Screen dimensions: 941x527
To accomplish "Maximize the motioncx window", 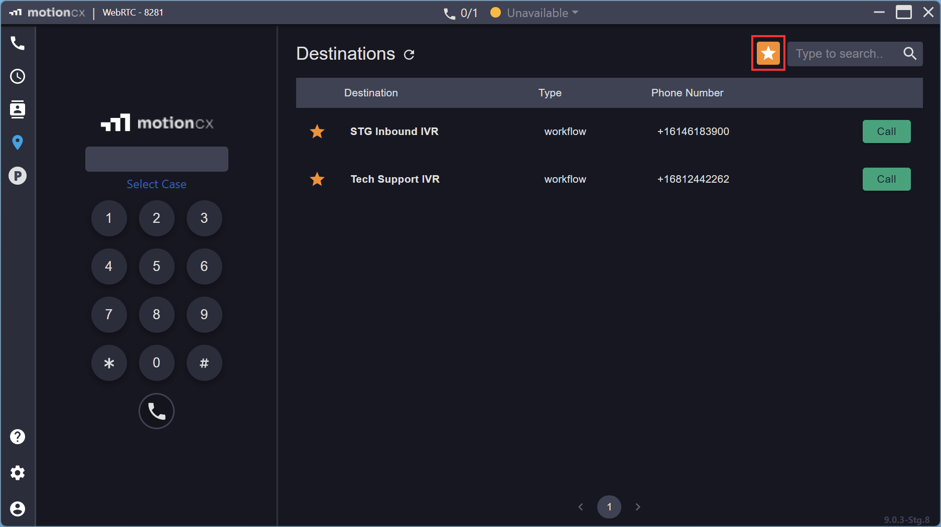I will [904, 12].
